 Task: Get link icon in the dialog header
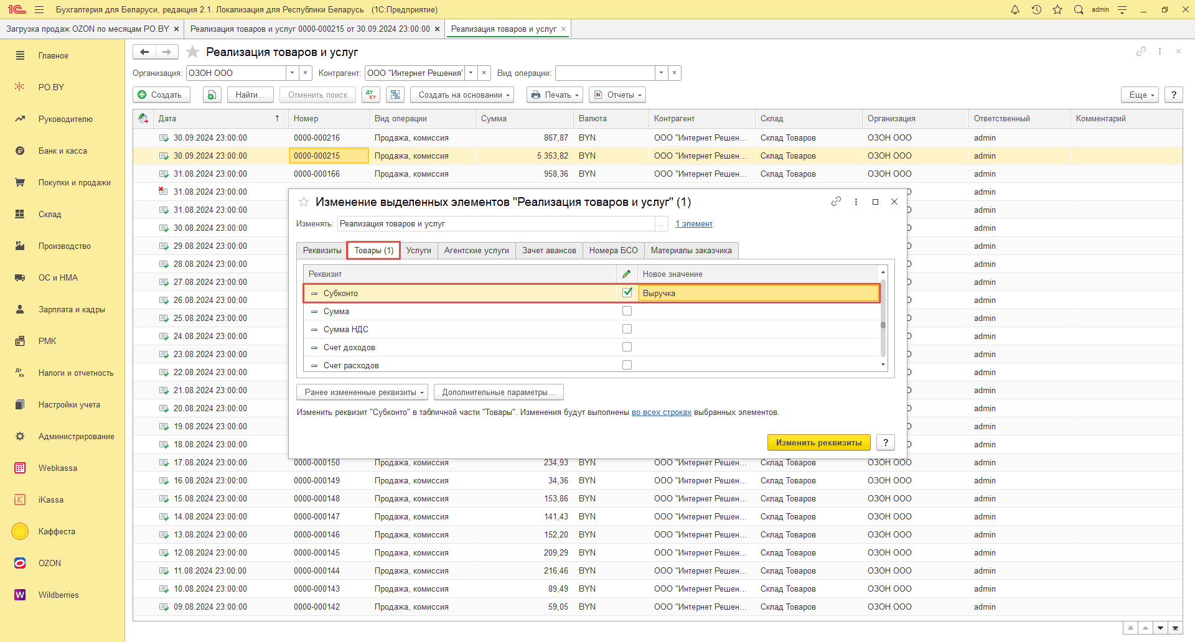pyautogui.click(x=836, y=202)
